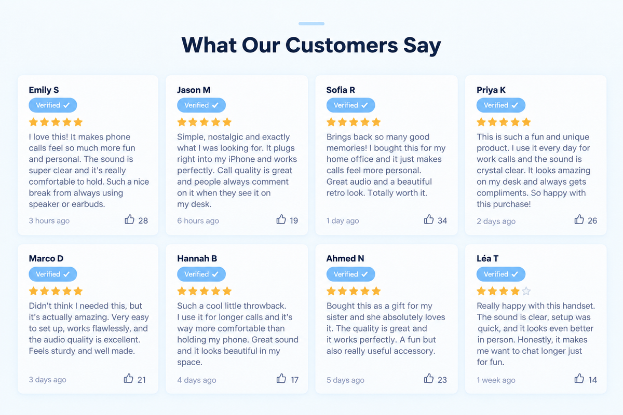
Task: Click thumbs-up icon on Jason M's review
Action: pyautogui.click(x=281, y=220)
